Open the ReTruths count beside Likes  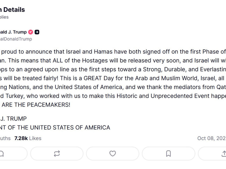tap(5, 138)
